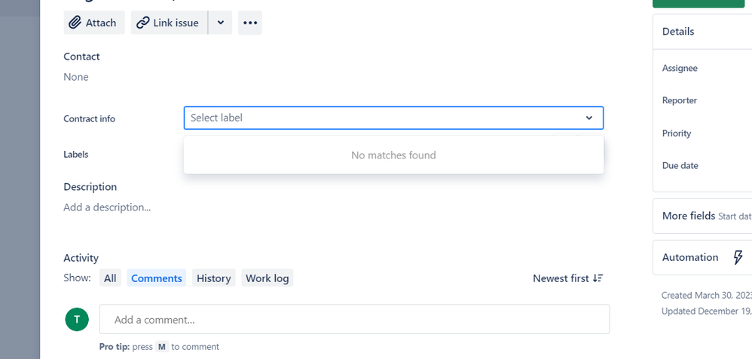
Task: Switch to the History activity tab
Action: click(213, 278)
